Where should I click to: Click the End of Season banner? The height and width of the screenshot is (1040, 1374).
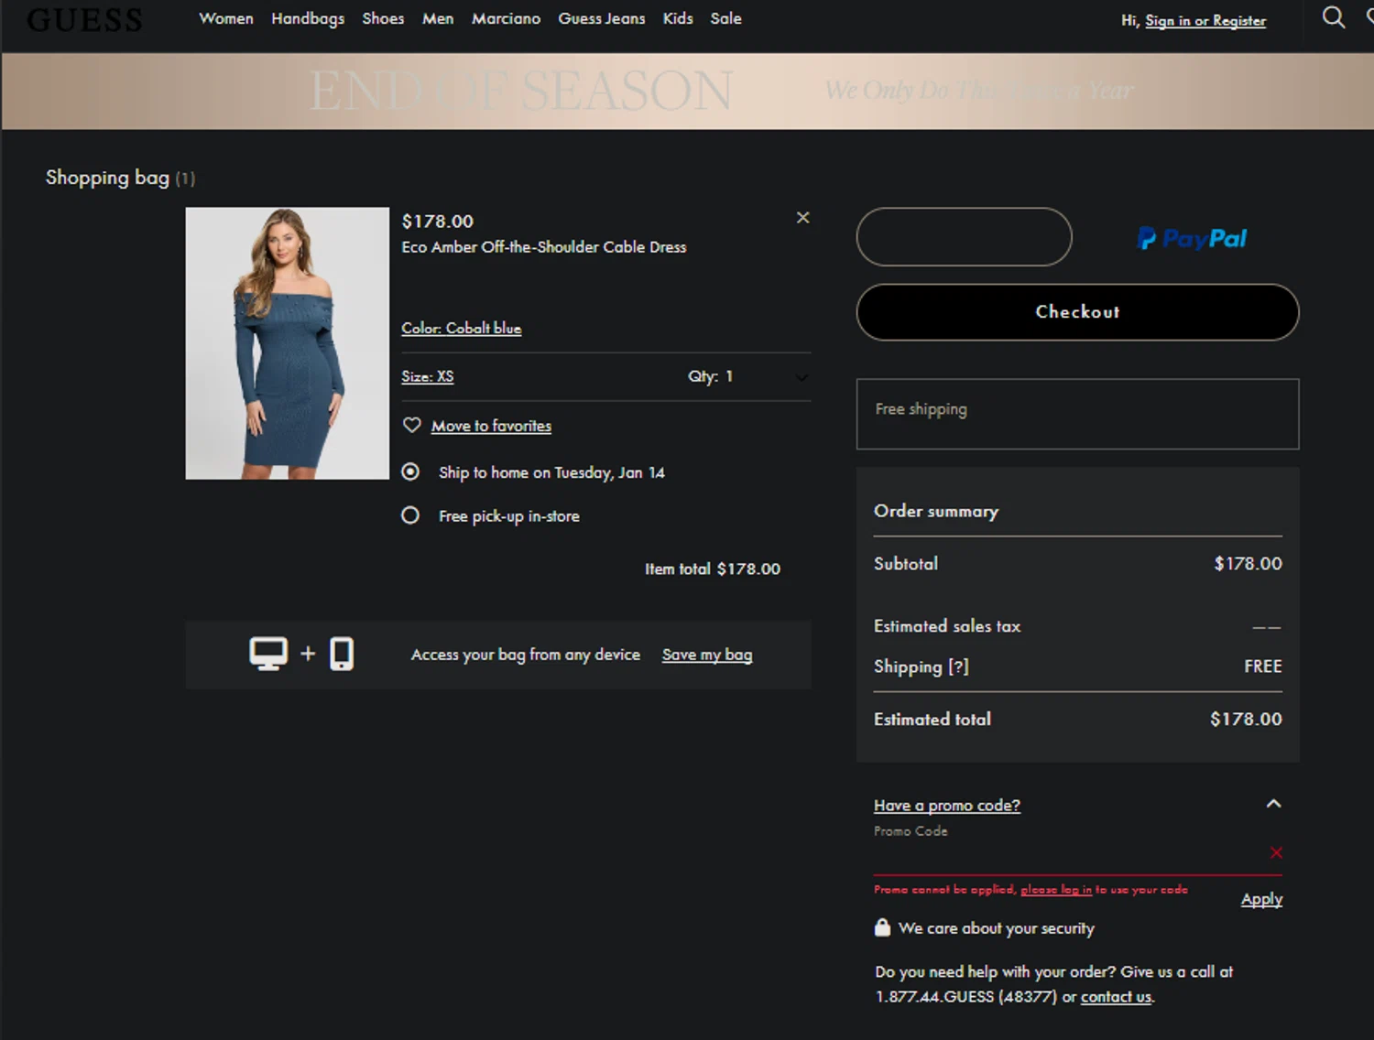687,91
